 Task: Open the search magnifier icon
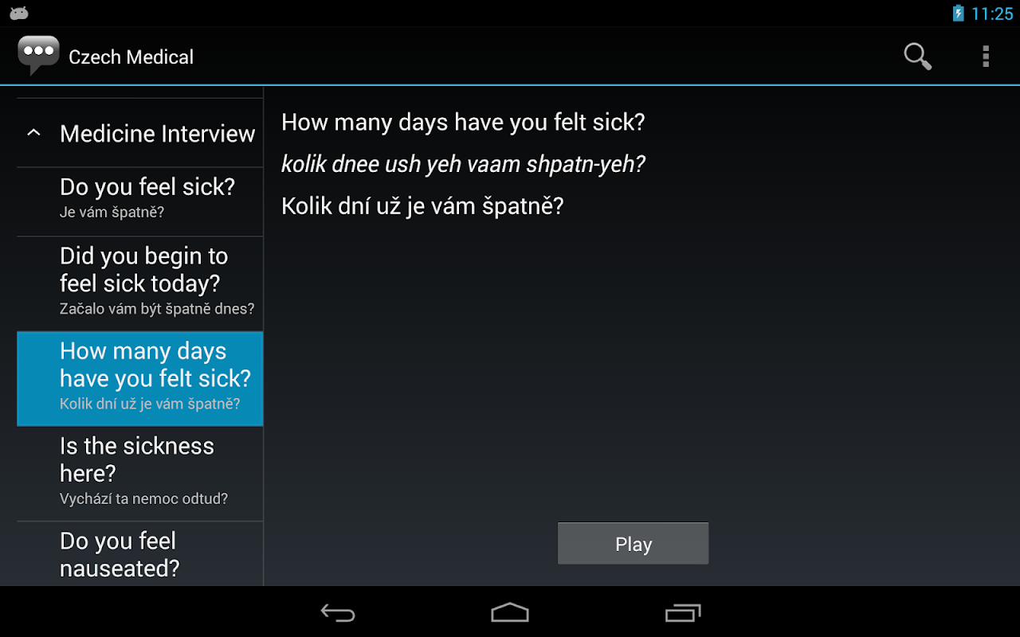(917, 57)
